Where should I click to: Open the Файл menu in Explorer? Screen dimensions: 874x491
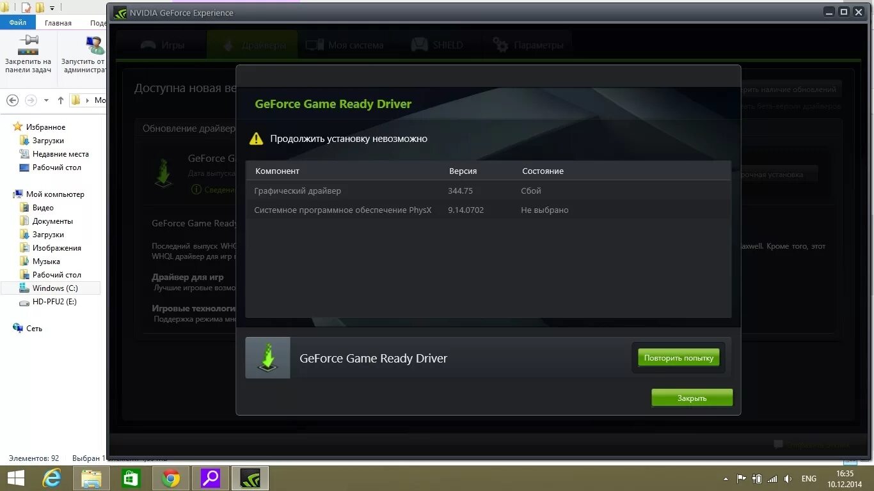click(18, 22)
